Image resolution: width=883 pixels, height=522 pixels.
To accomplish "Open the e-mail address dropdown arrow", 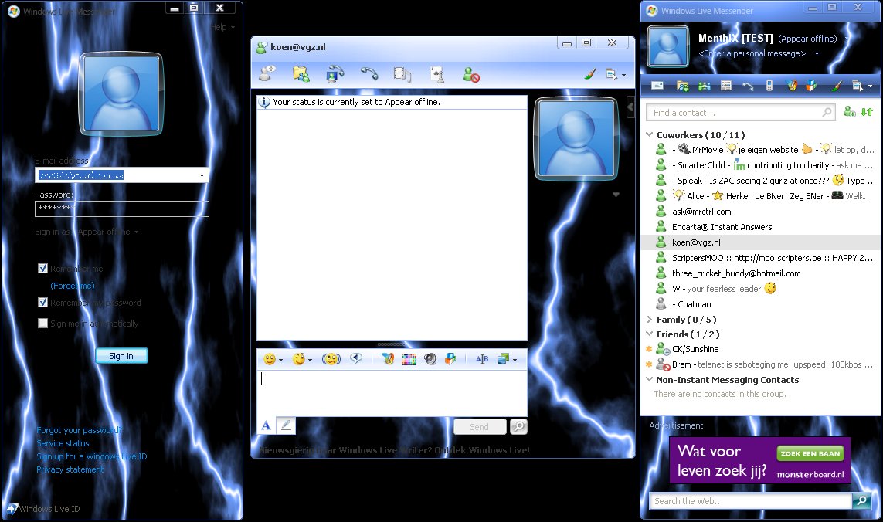I will coord(202,175).
